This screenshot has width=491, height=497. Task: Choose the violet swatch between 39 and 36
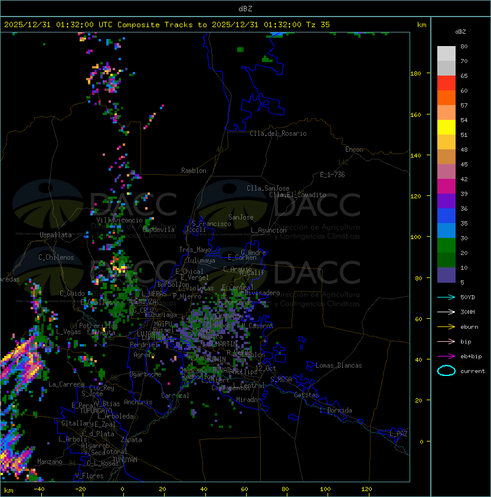[446, 201]
